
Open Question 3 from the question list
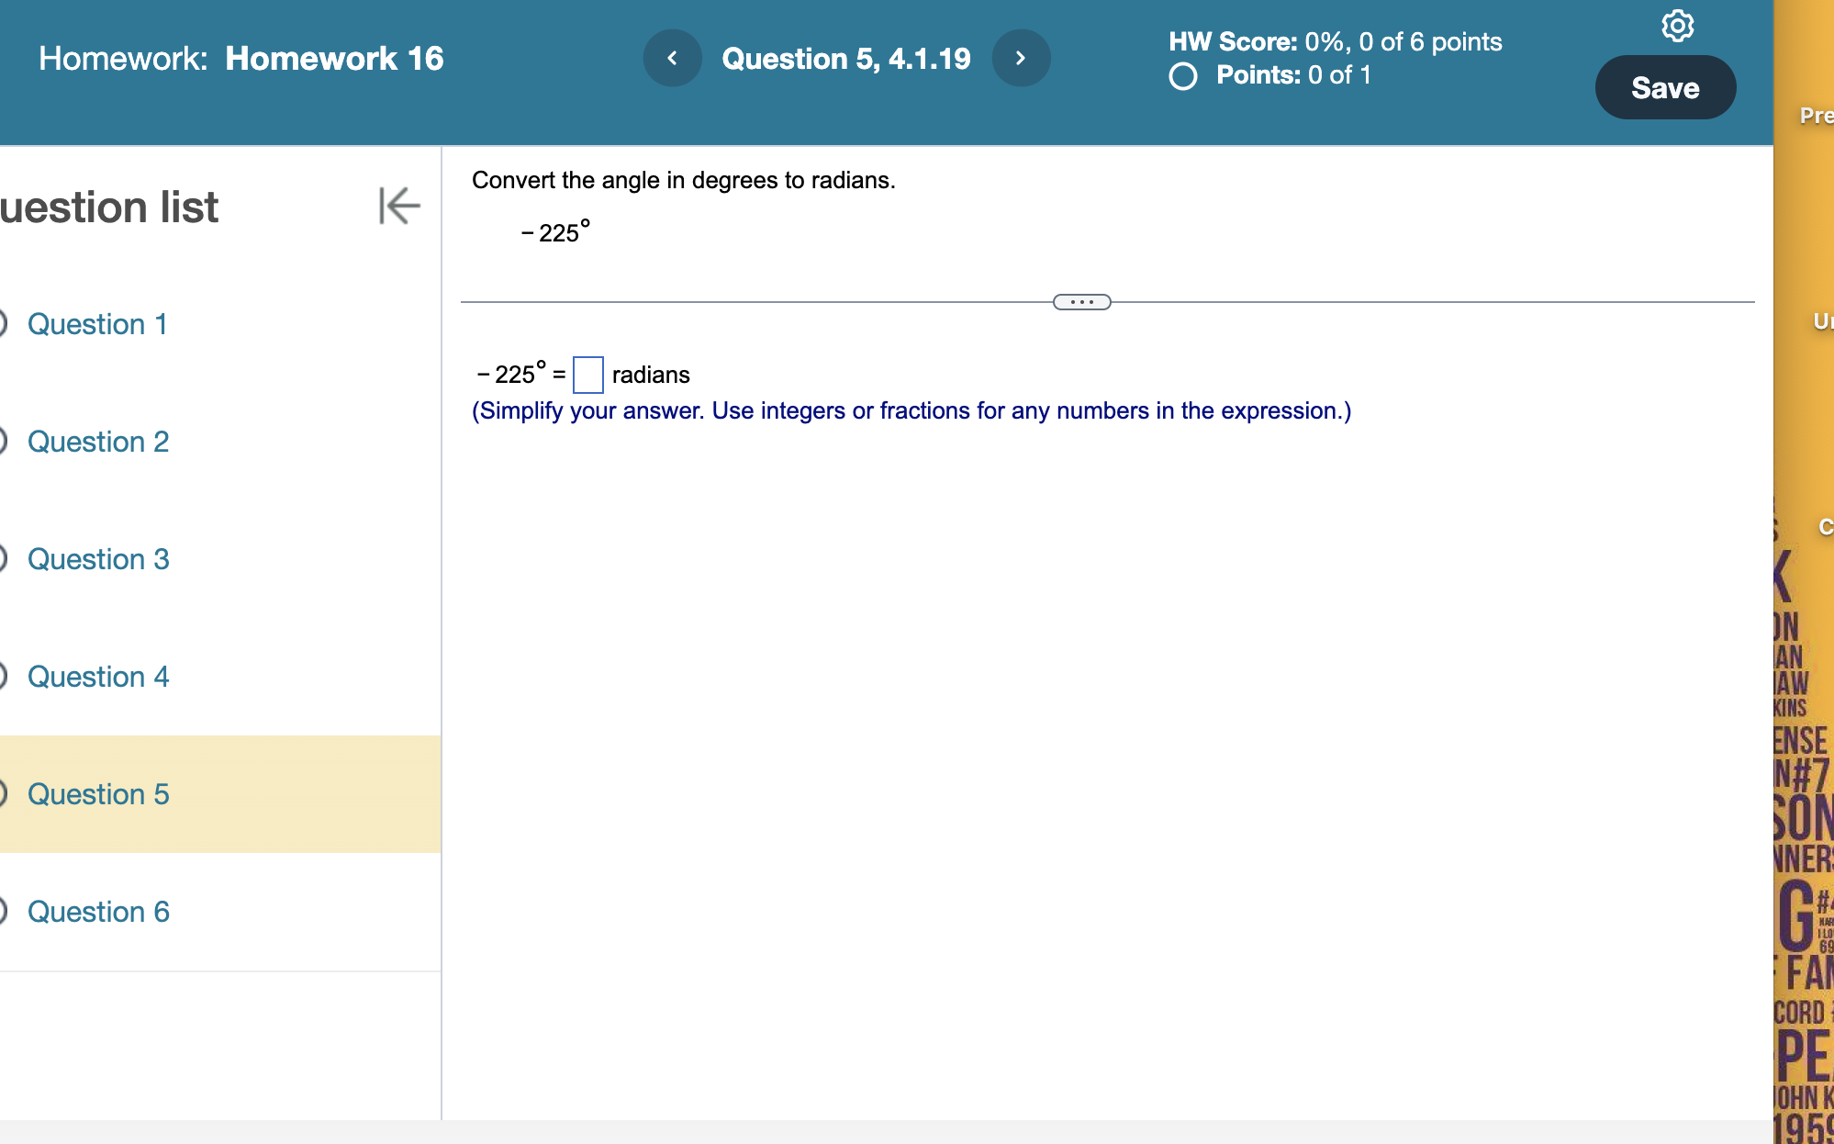coord(98,559)
